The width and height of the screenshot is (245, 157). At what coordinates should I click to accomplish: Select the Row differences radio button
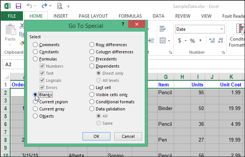coord(92,45)
